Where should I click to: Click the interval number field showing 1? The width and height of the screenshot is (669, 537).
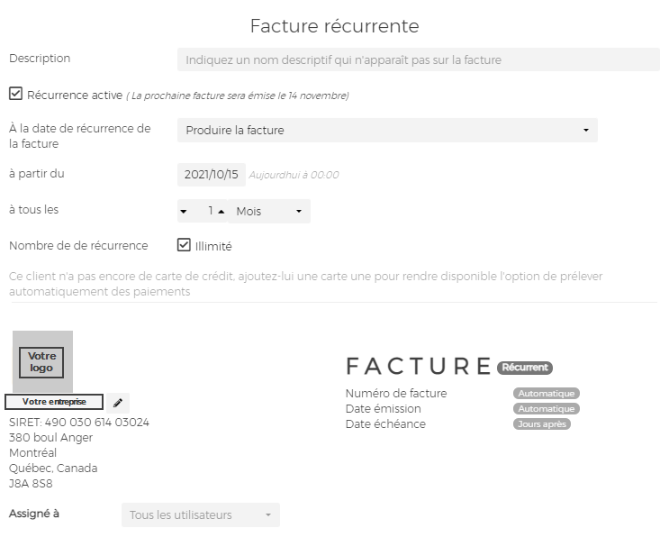coord(203,212)
